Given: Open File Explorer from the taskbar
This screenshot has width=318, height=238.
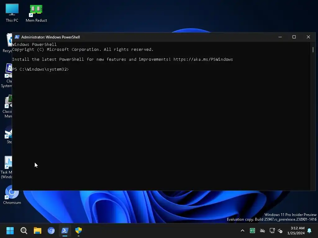Looking at the screenshot, I should [38, 231].
